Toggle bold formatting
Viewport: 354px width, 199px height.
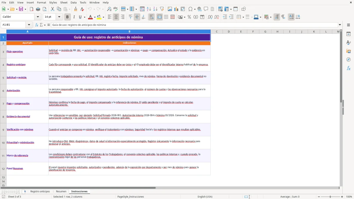(x=67, y=17)
